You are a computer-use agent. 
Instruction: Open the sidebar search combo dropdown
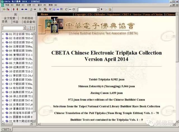[24, 28]
